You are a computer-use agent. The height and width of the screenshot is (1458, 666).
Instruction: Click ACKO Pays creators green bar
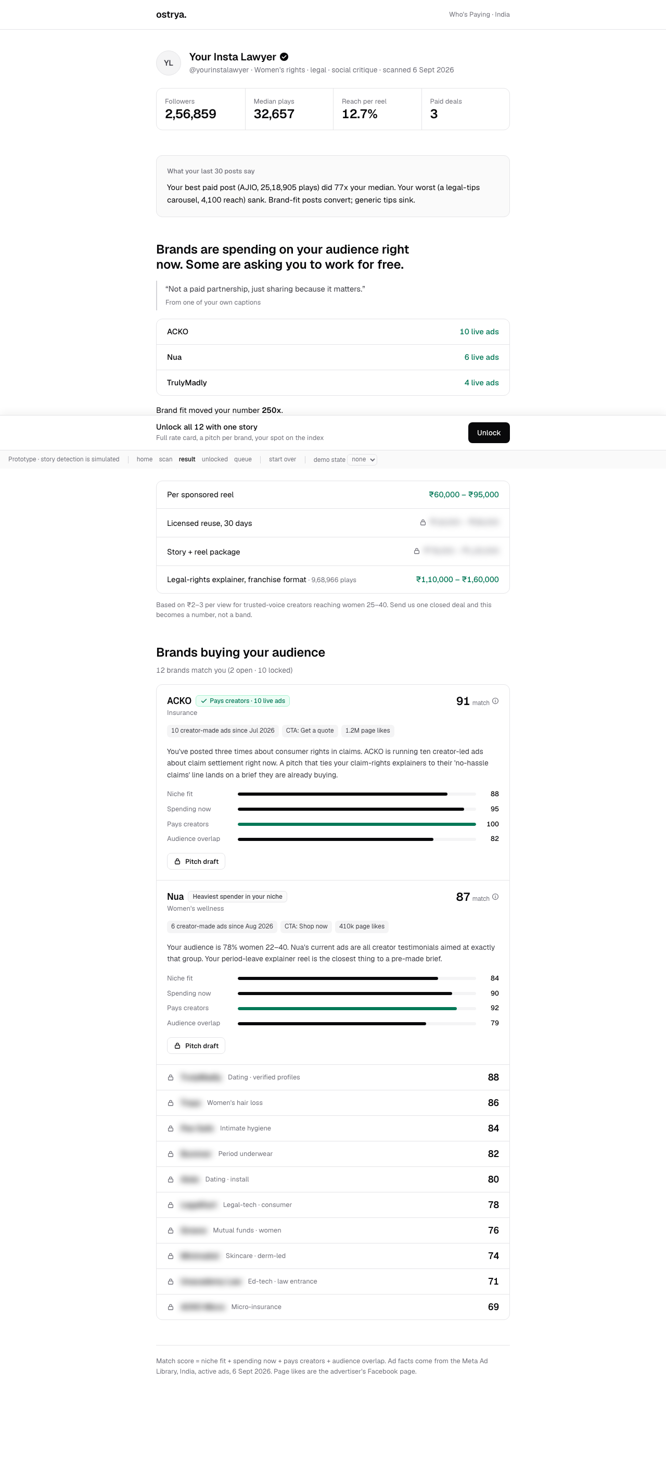coord(357,824)
